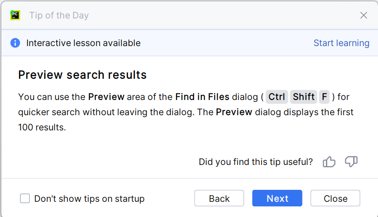Give the tip a thumbs up
378x217 pixels.
(x=329, y=162)
